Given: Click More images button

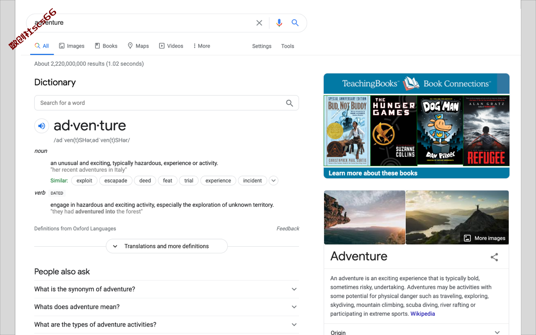Looking at the screenshot, I should pos(484,238).
